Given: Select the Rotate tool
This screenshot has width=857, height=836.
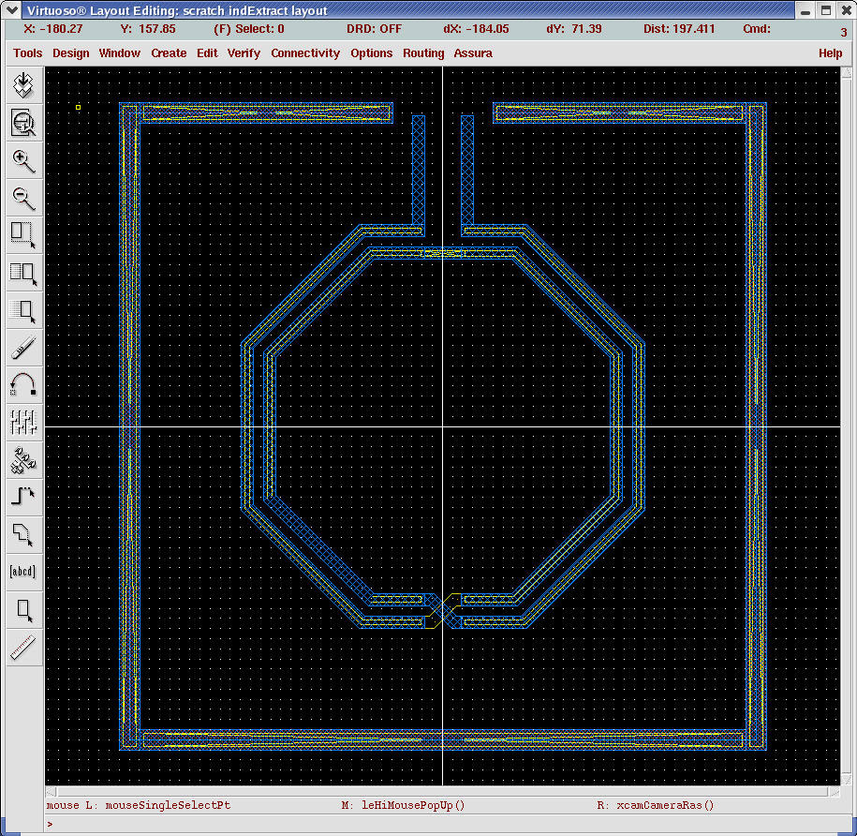Looking at the screenshot, I should (x=22, y=384).
